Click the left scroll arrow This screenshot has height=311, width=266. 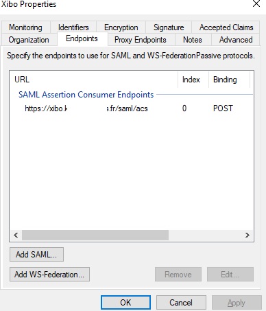pos(16,235)
